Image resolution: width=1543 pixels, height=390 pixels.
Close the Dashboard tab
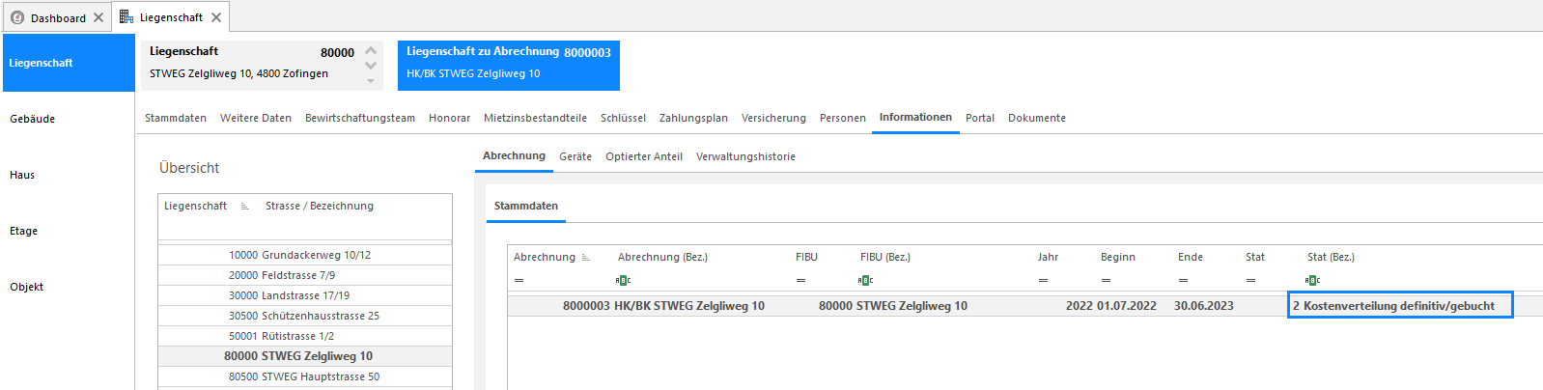point(98,17)
